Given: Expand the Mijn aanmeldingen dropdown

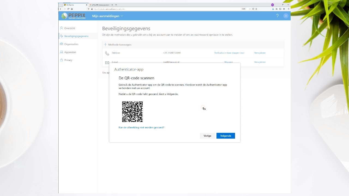Looking at the screenshot, I should tap(107, 16).
